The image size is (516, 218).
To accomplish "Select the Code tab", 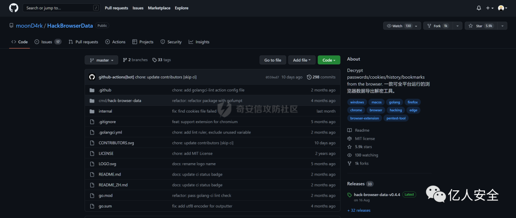I will point(20,42).
